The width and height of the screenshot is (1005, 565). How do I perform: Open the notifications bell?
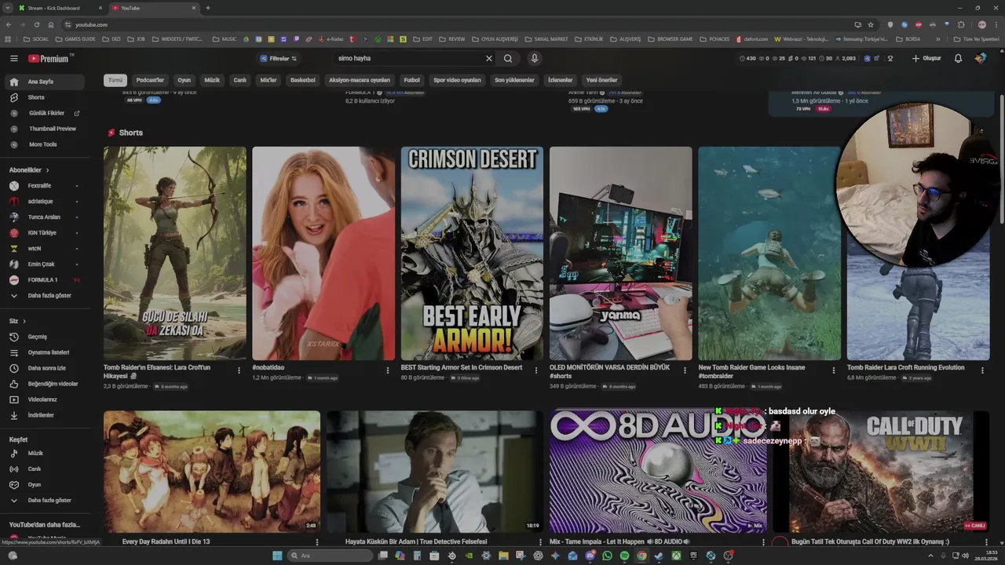[x=958, y=58]
